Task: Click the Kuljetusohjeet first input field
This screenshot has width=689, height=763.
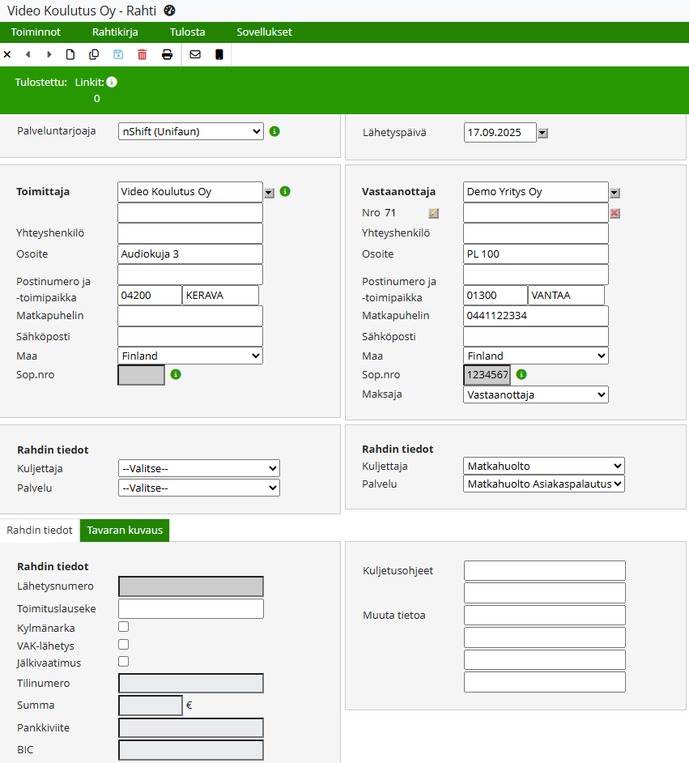Action: tap(544, 571)
